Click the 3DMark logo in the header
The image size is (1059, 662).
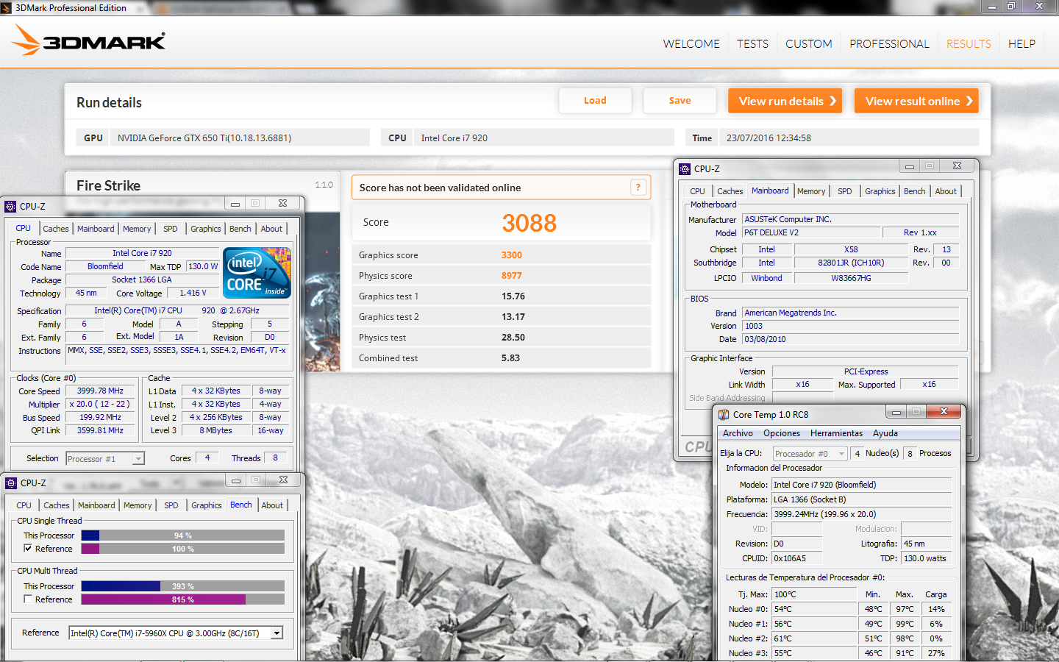(x=89, y=40)
